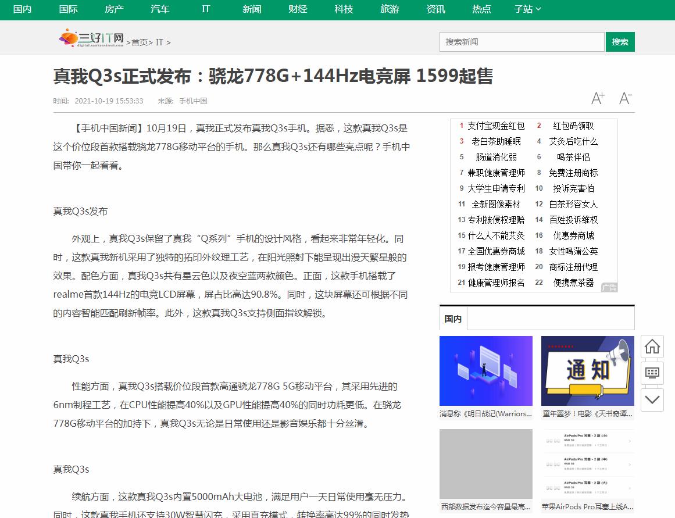The height and width of the screenshot is (518, 675).
Task: Open the IT nav menu item
Action: click(206, 9)
